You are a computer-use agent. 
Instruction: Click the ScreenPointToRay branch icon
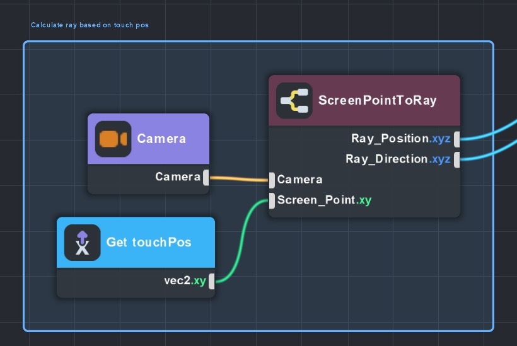tap(294, 101)
